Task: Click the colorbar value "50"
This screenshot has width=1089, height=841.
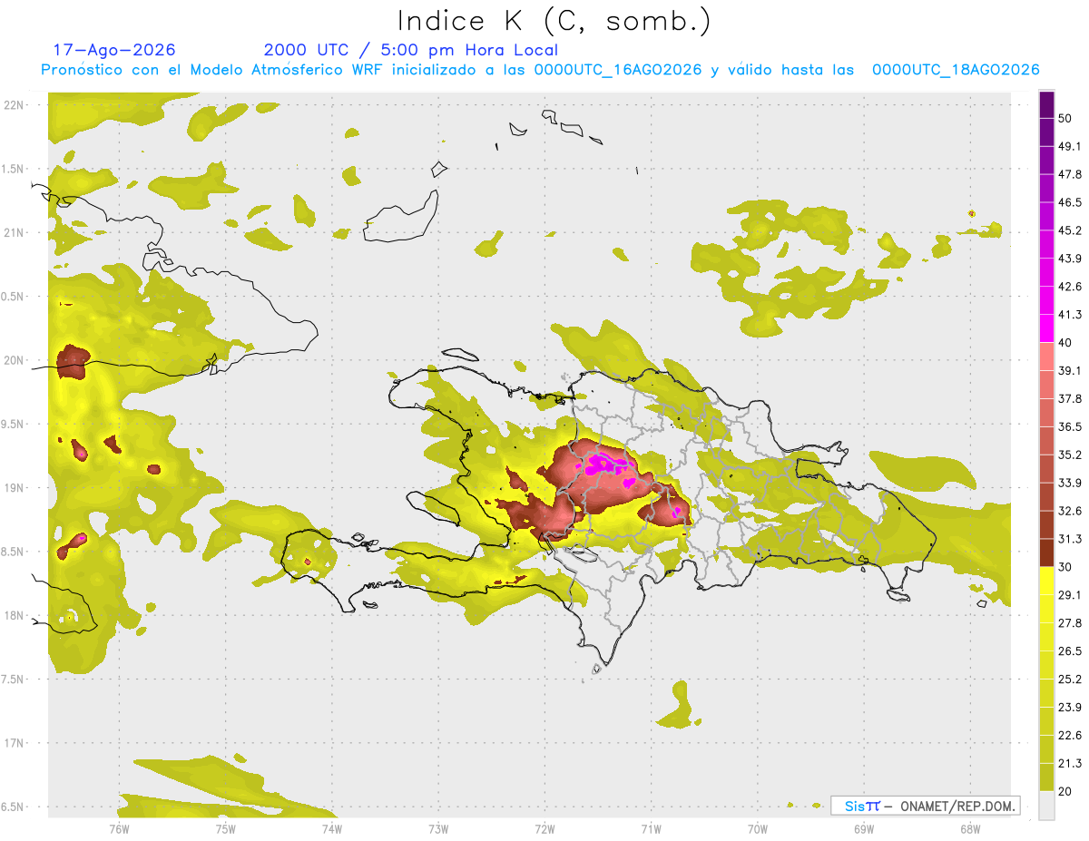Action: 1065,118
